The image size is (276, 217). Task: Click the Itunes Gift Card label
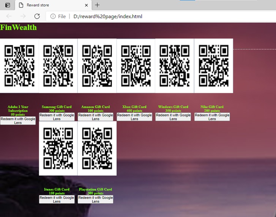coord(57,189)
